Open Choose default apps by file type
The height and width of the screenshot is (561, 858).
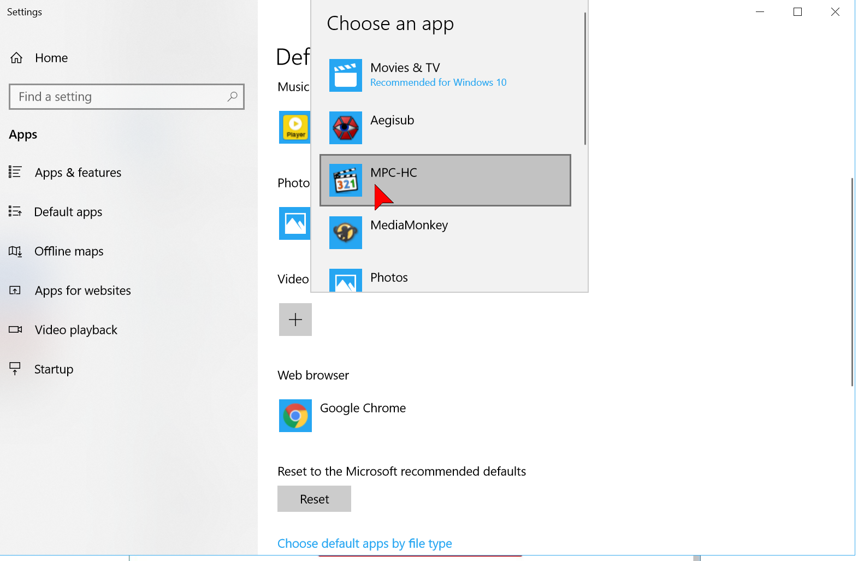tap(365, 544)
